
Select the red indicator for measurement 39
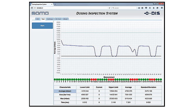(137, 79)
